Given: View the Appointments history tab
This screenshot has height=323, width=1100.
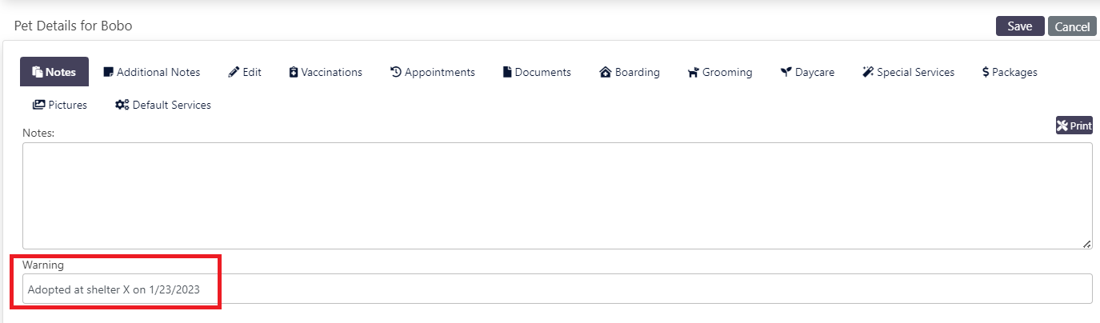Looking at the screenshot, I should [x=433, y=72].
